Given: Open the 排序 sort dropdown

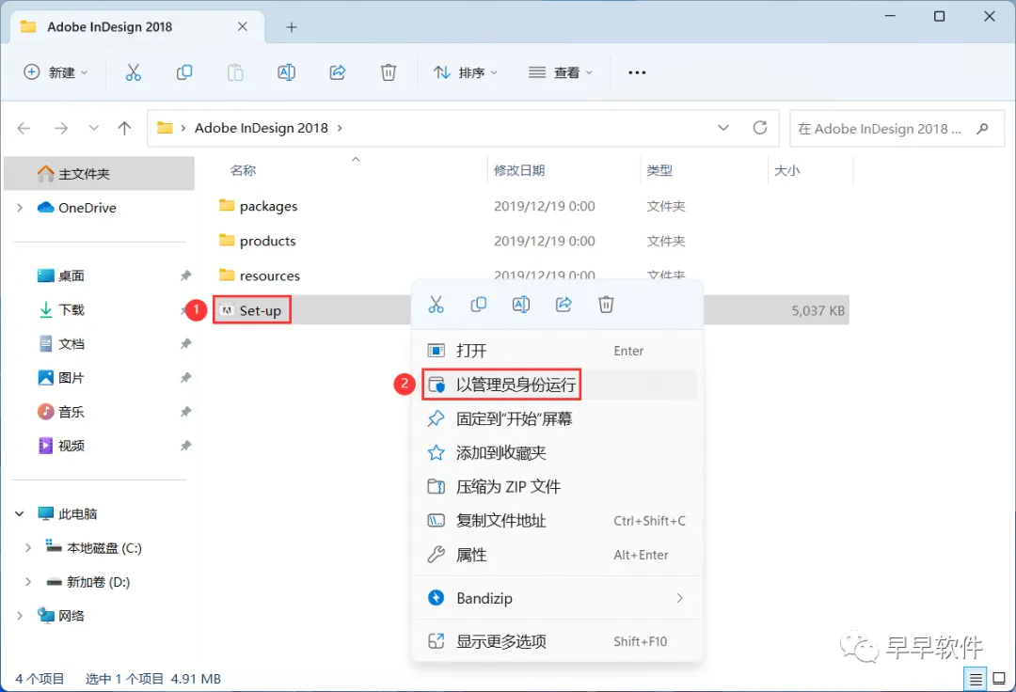Looking at the screenshot, I should coord(466,72).
